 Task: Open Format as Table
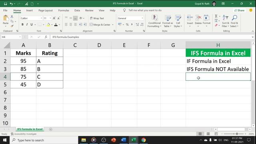168,21
